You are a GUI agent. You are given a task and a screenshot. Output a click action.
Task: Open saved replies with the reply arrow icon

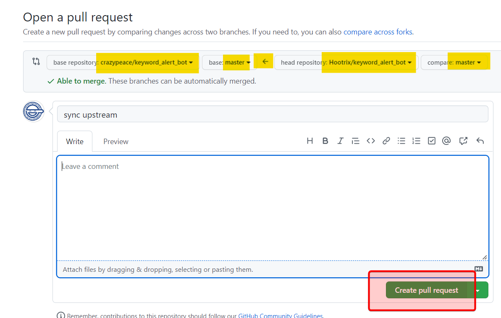[480, 141]
